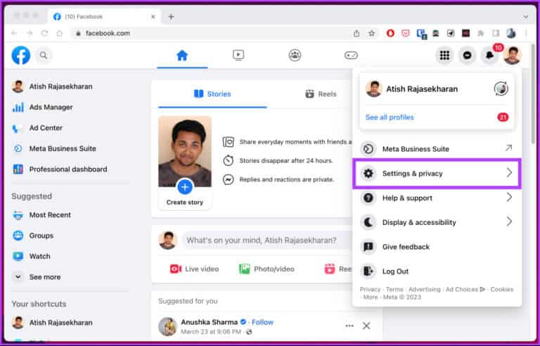This screenshot has height=346, width=540.
Task: Click the Create story photo thumbnail
Action: tap(185, 152)
